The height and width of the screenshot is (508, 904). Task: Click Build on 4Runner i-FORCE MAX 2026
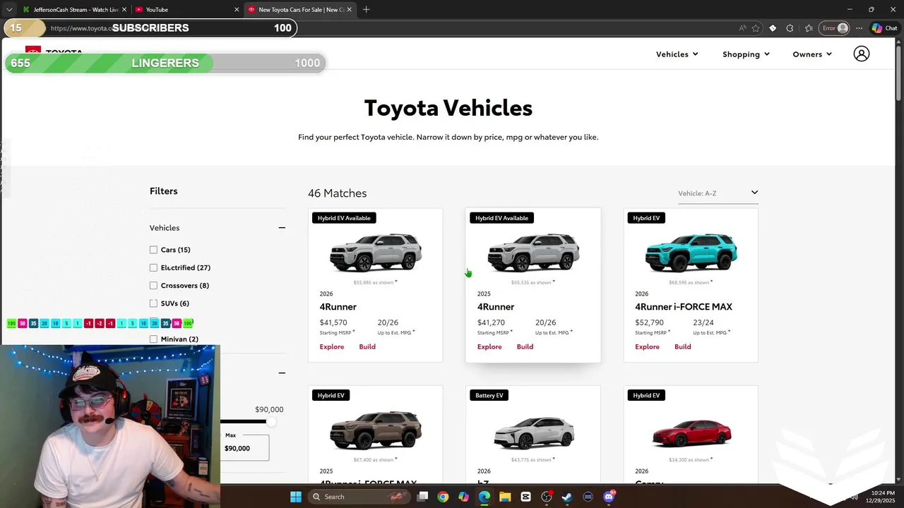coord(682,346)
